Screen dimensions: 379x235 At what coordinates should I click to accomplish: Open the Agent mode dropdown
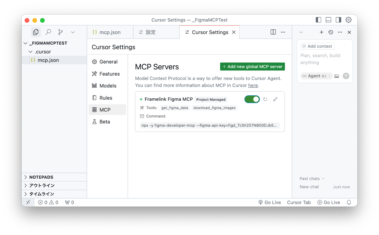point(316,76)
